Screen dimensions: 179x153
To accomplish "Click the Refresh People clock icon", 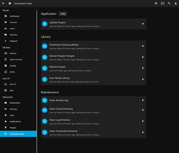I will 45,68.
